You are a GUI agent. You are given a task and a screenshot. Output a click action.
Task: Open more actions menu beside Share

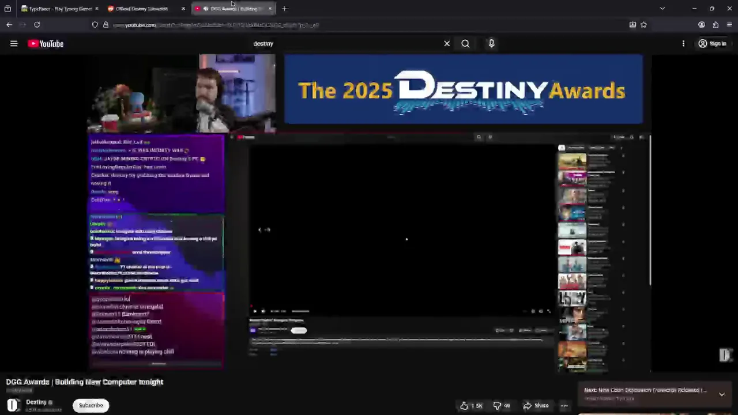[x=564, y=406]
